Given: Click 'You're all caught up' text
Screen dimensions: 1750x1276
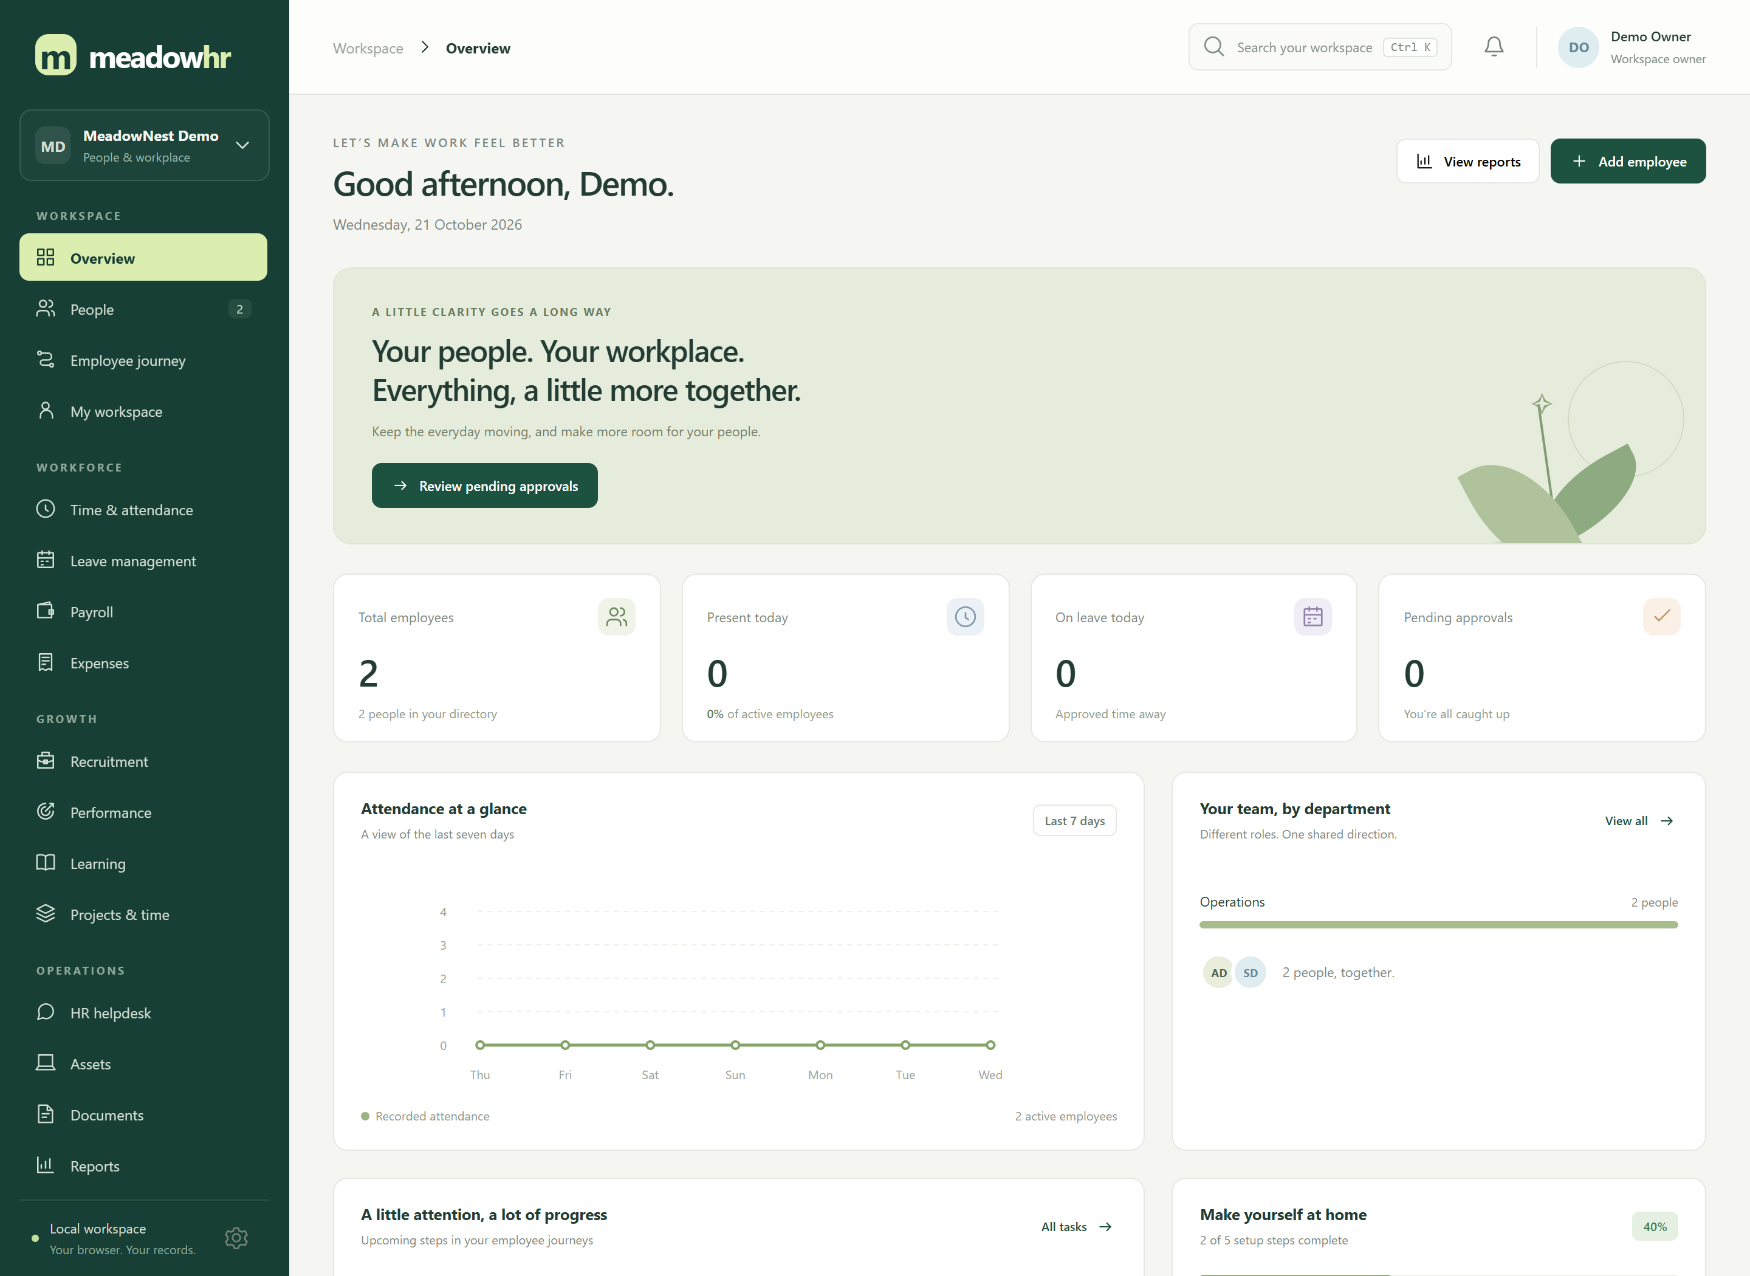Looking at the screenshot, I should tap(1456, 714).
